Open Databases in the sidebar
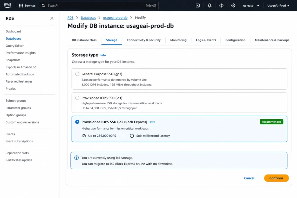The height and width of the screenshot is (198, 297). [x=13, y=39]
